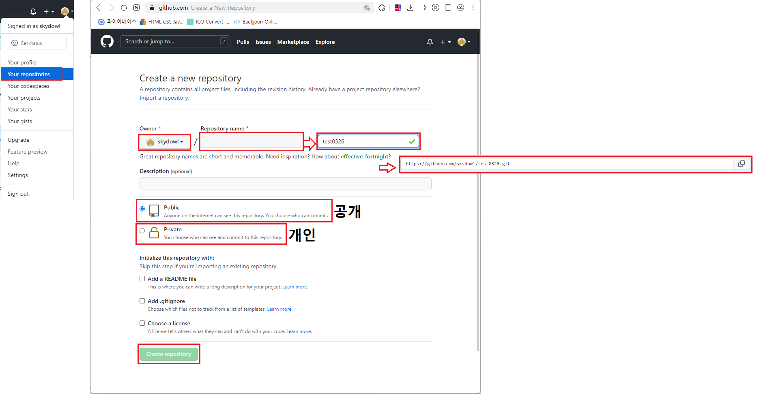Go forward with the browser forward arrow
This screenshot has height=410, width=761.
(x=112, y=8)
